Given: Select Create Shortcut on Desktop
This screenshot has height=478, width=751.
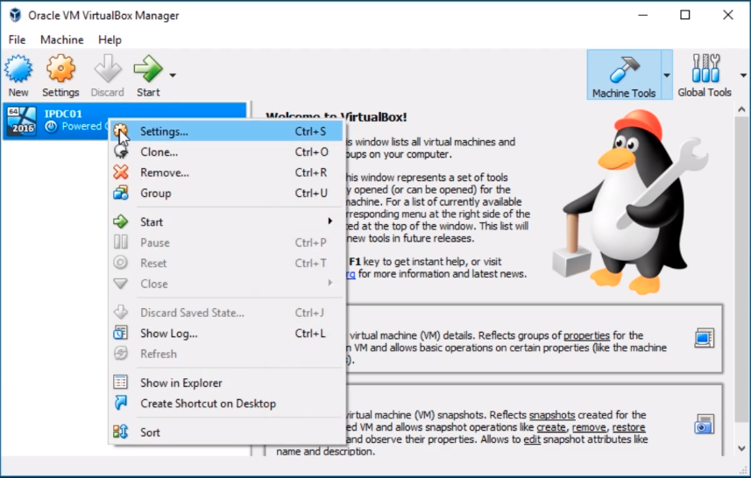Looking at the screenshot, I should (208, 404).
